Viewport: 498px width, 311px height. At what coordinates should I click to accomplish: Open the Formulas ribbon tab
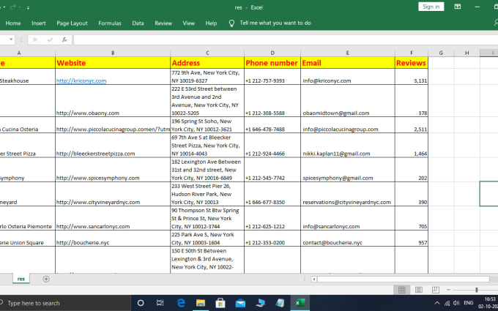(110, 23)
